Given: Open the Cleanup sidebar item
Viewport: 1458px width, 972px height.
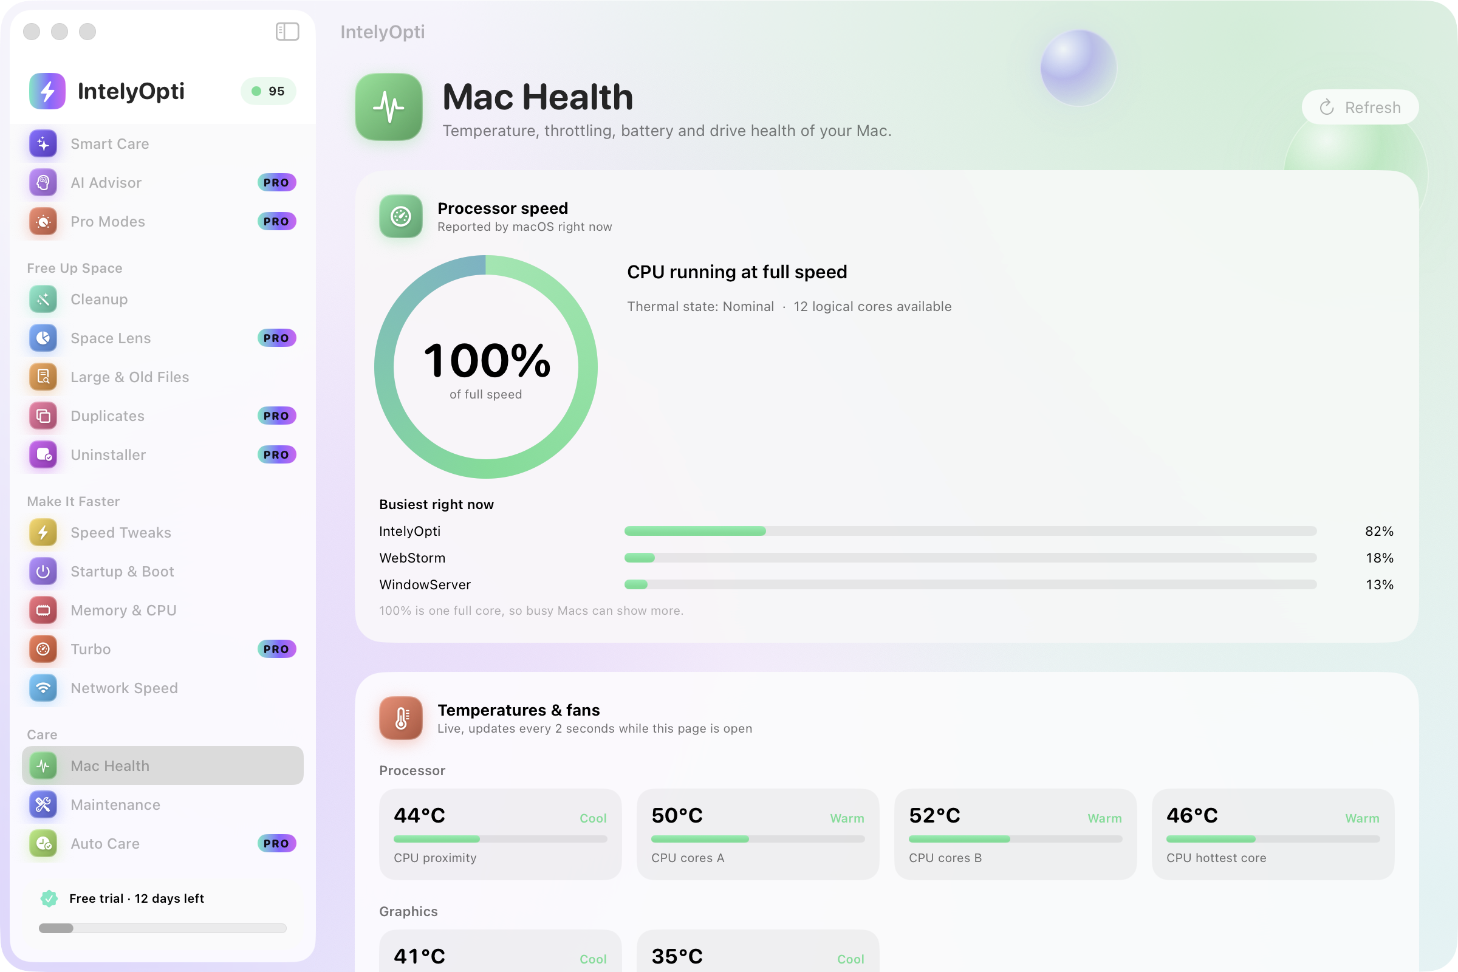Looking at the screenshot, I should tap(162, 299).
